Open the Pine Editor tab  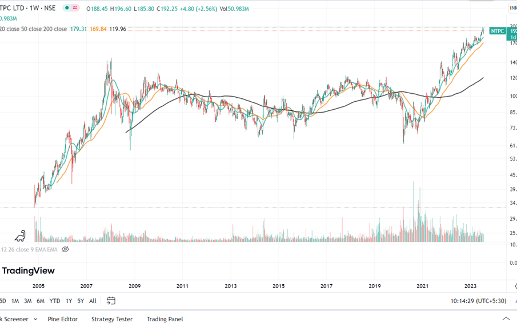[62, 319]
